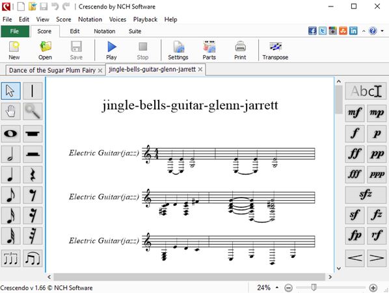This screenshot has height=293, width=389.
Task: Zoom out with the minus button
Action: click(x=288, y=288)
